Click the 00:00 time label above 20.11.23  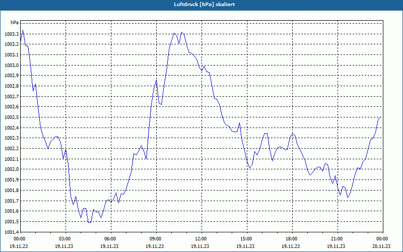[381, 239]
